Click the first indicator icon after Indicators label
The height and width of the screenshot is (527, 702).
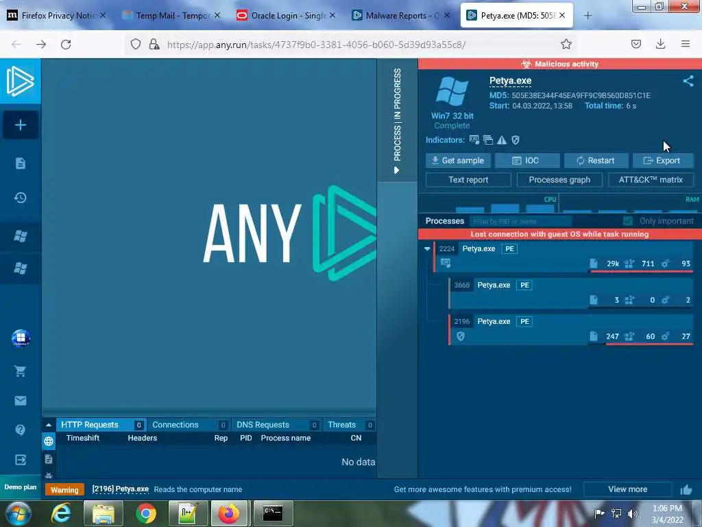[x=474, y=140]
